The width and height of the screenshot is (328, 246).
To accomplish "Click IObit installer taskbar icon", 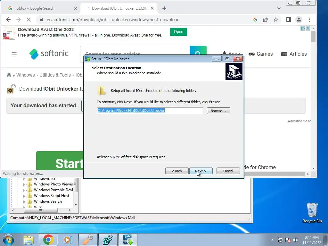I will click(128, 240).
